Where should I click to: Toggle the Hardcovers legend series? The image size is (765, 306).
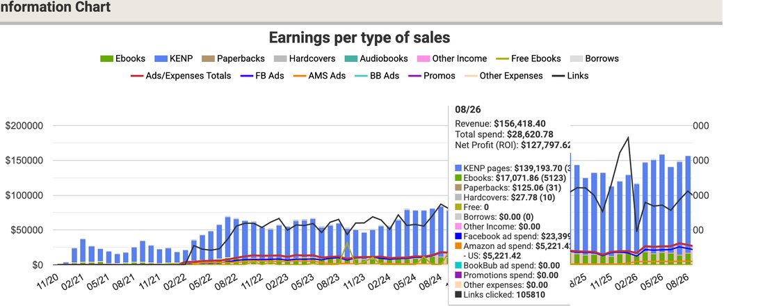305,58
